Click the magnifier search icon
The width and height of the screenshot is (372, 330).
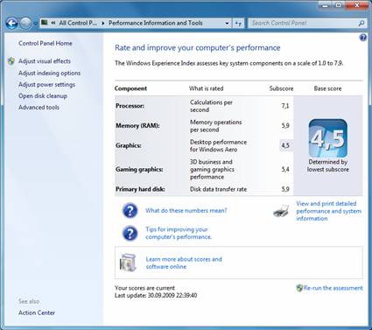click(x=361, y=23)
